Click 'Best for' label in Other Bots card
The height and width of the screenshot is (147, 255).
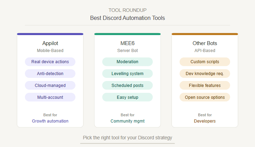pyautogui.click(x=205, y=115)
